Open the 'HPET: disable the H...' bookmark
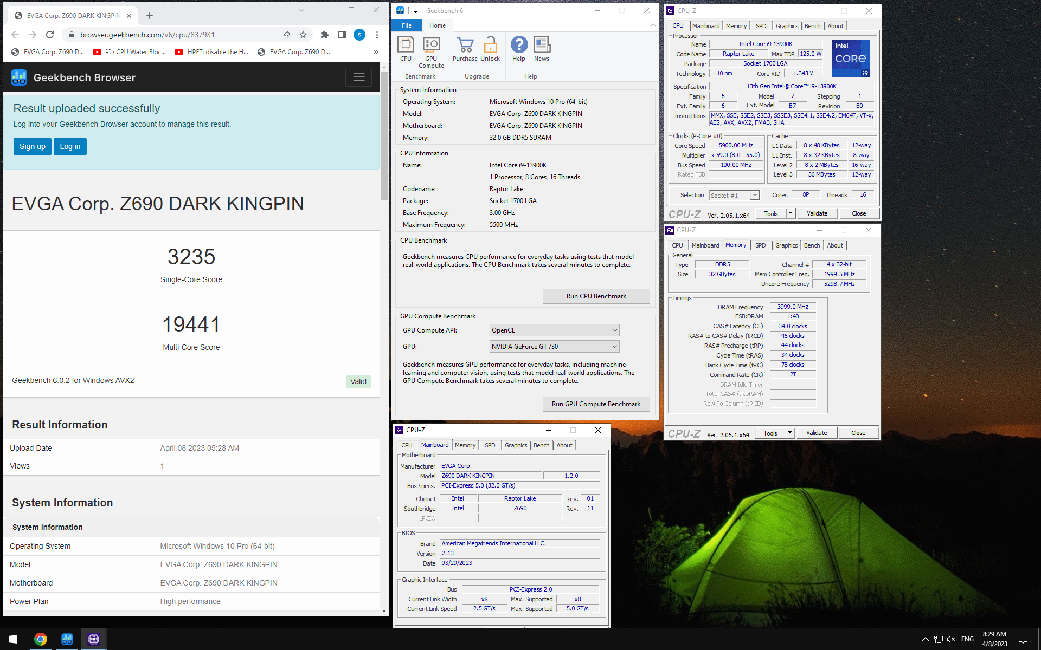 coord(211,52)
